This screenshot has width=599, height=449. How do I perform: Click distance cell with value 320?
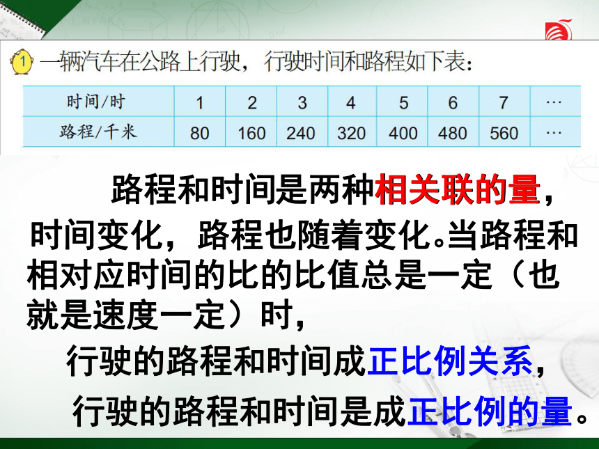pos(352,132)
